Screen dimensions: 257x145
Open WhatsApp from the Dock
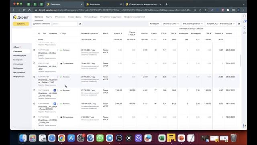(100, 138)
